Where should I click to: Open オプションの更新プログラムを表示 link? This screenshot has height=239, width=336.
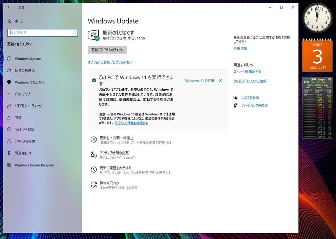[x=110, y=62]
